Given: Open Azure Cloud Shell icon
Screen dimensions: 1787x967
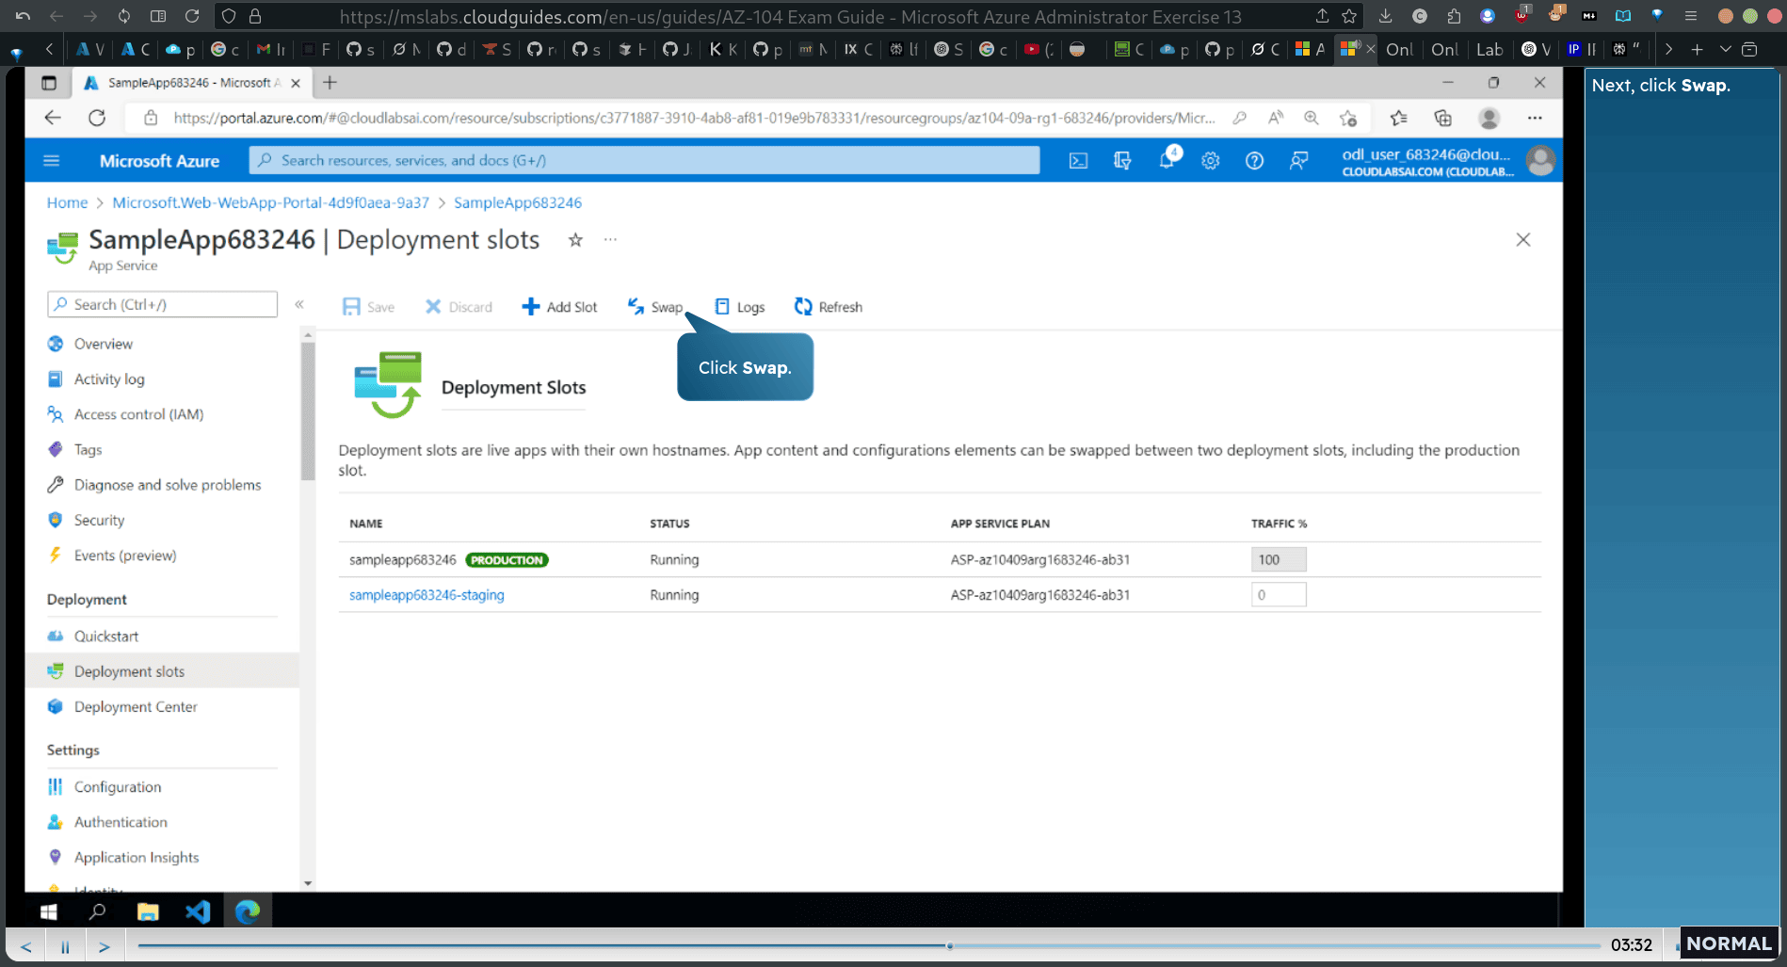Looking at the screenshot, I should coord(1078,161).
